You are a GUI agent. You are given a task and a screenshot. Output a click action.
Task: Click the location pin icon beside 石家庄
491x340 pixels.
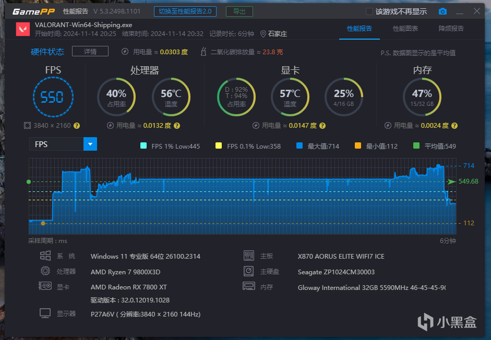tap(263, 34)
